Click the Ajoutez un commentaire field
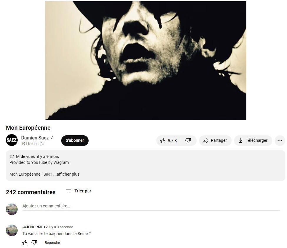Screen dimensions: 287x248 [151, 206]
